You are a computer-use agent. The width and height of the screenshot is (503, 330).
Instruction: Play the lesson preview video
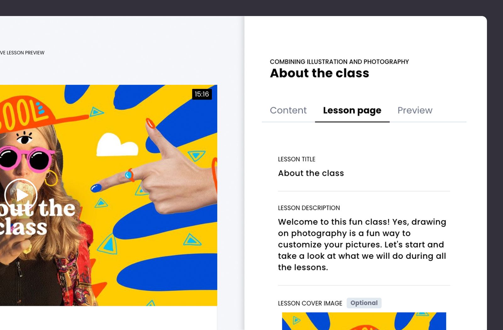(21, 195)
